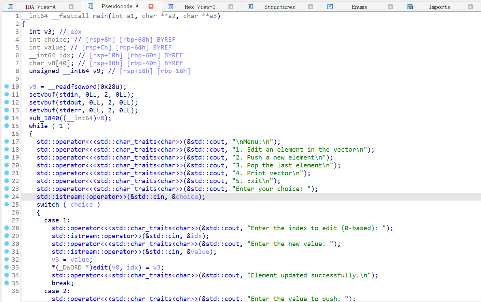Open the Structures tab
The height and width of the screenshot is (302, 481).
pyautogui.click(x=279, y=7)
